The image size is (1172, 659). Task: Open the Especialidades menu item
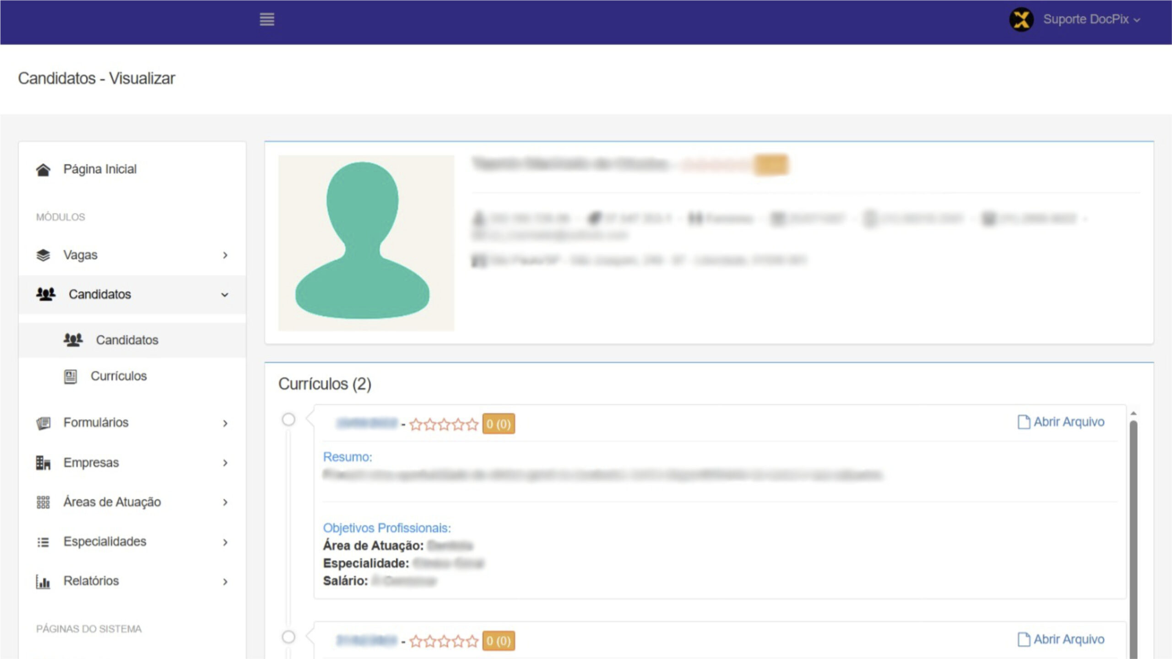pyautogui.click(x=105, y=541)
